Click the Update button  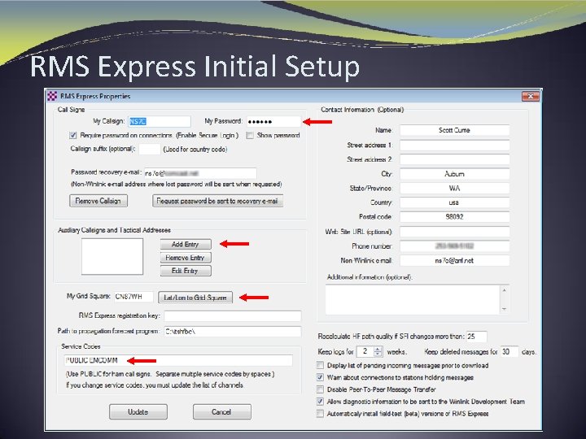[138, 411]
